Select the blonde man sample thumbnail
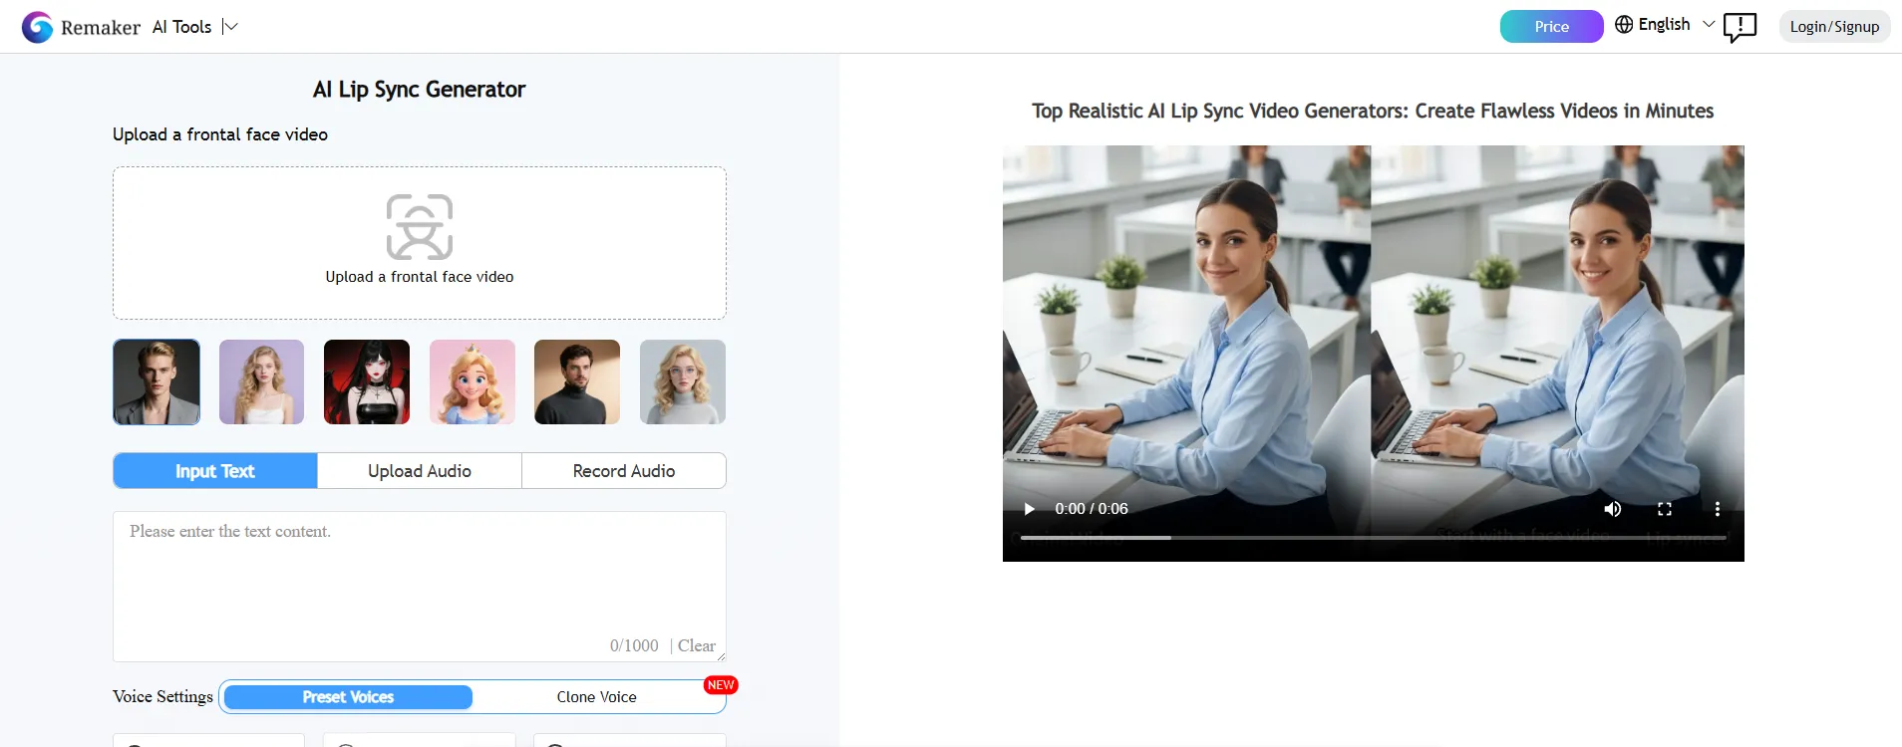The height and width of the screenshot is (747, 1902). click(157, 382)
